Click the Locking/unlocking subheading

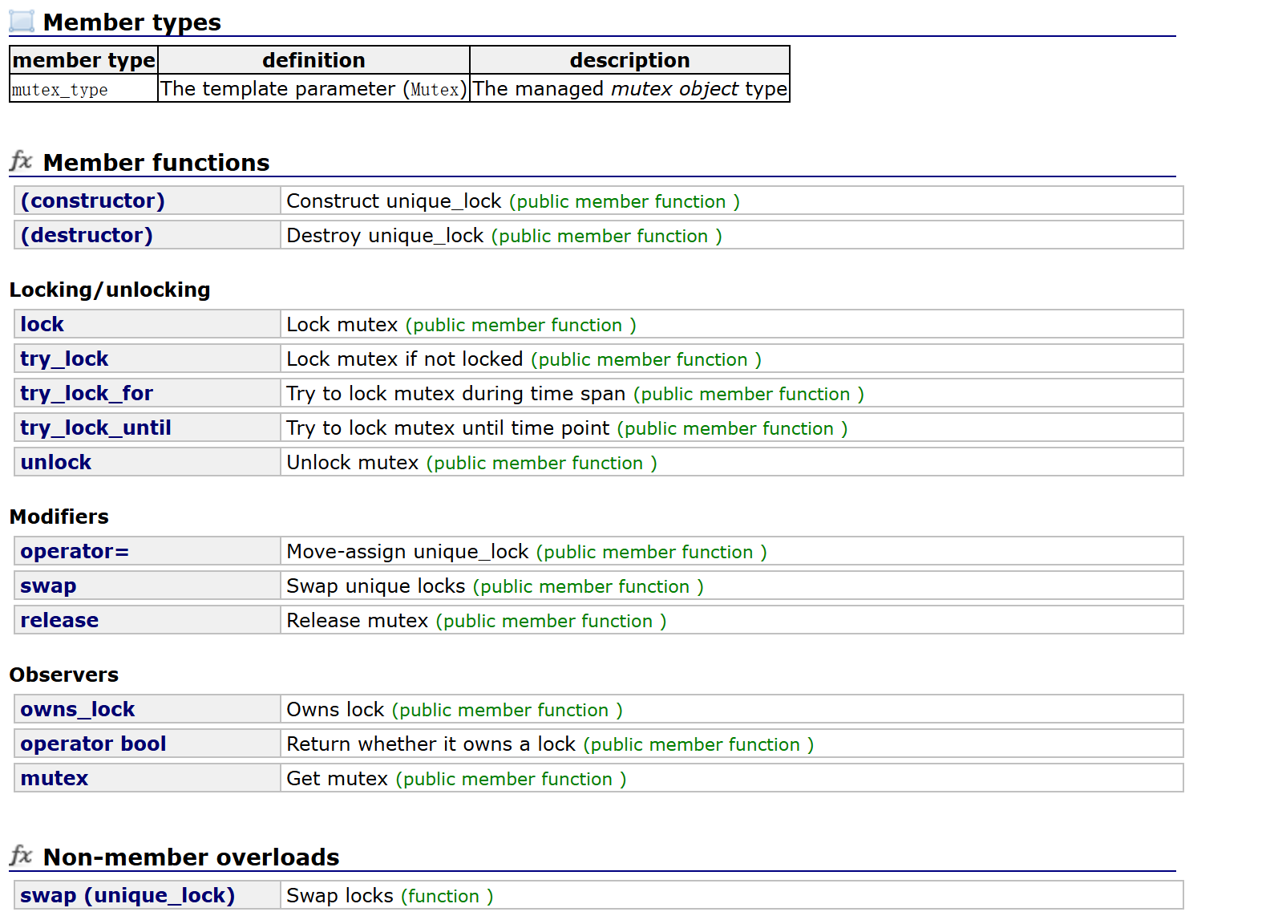(110, 290)
